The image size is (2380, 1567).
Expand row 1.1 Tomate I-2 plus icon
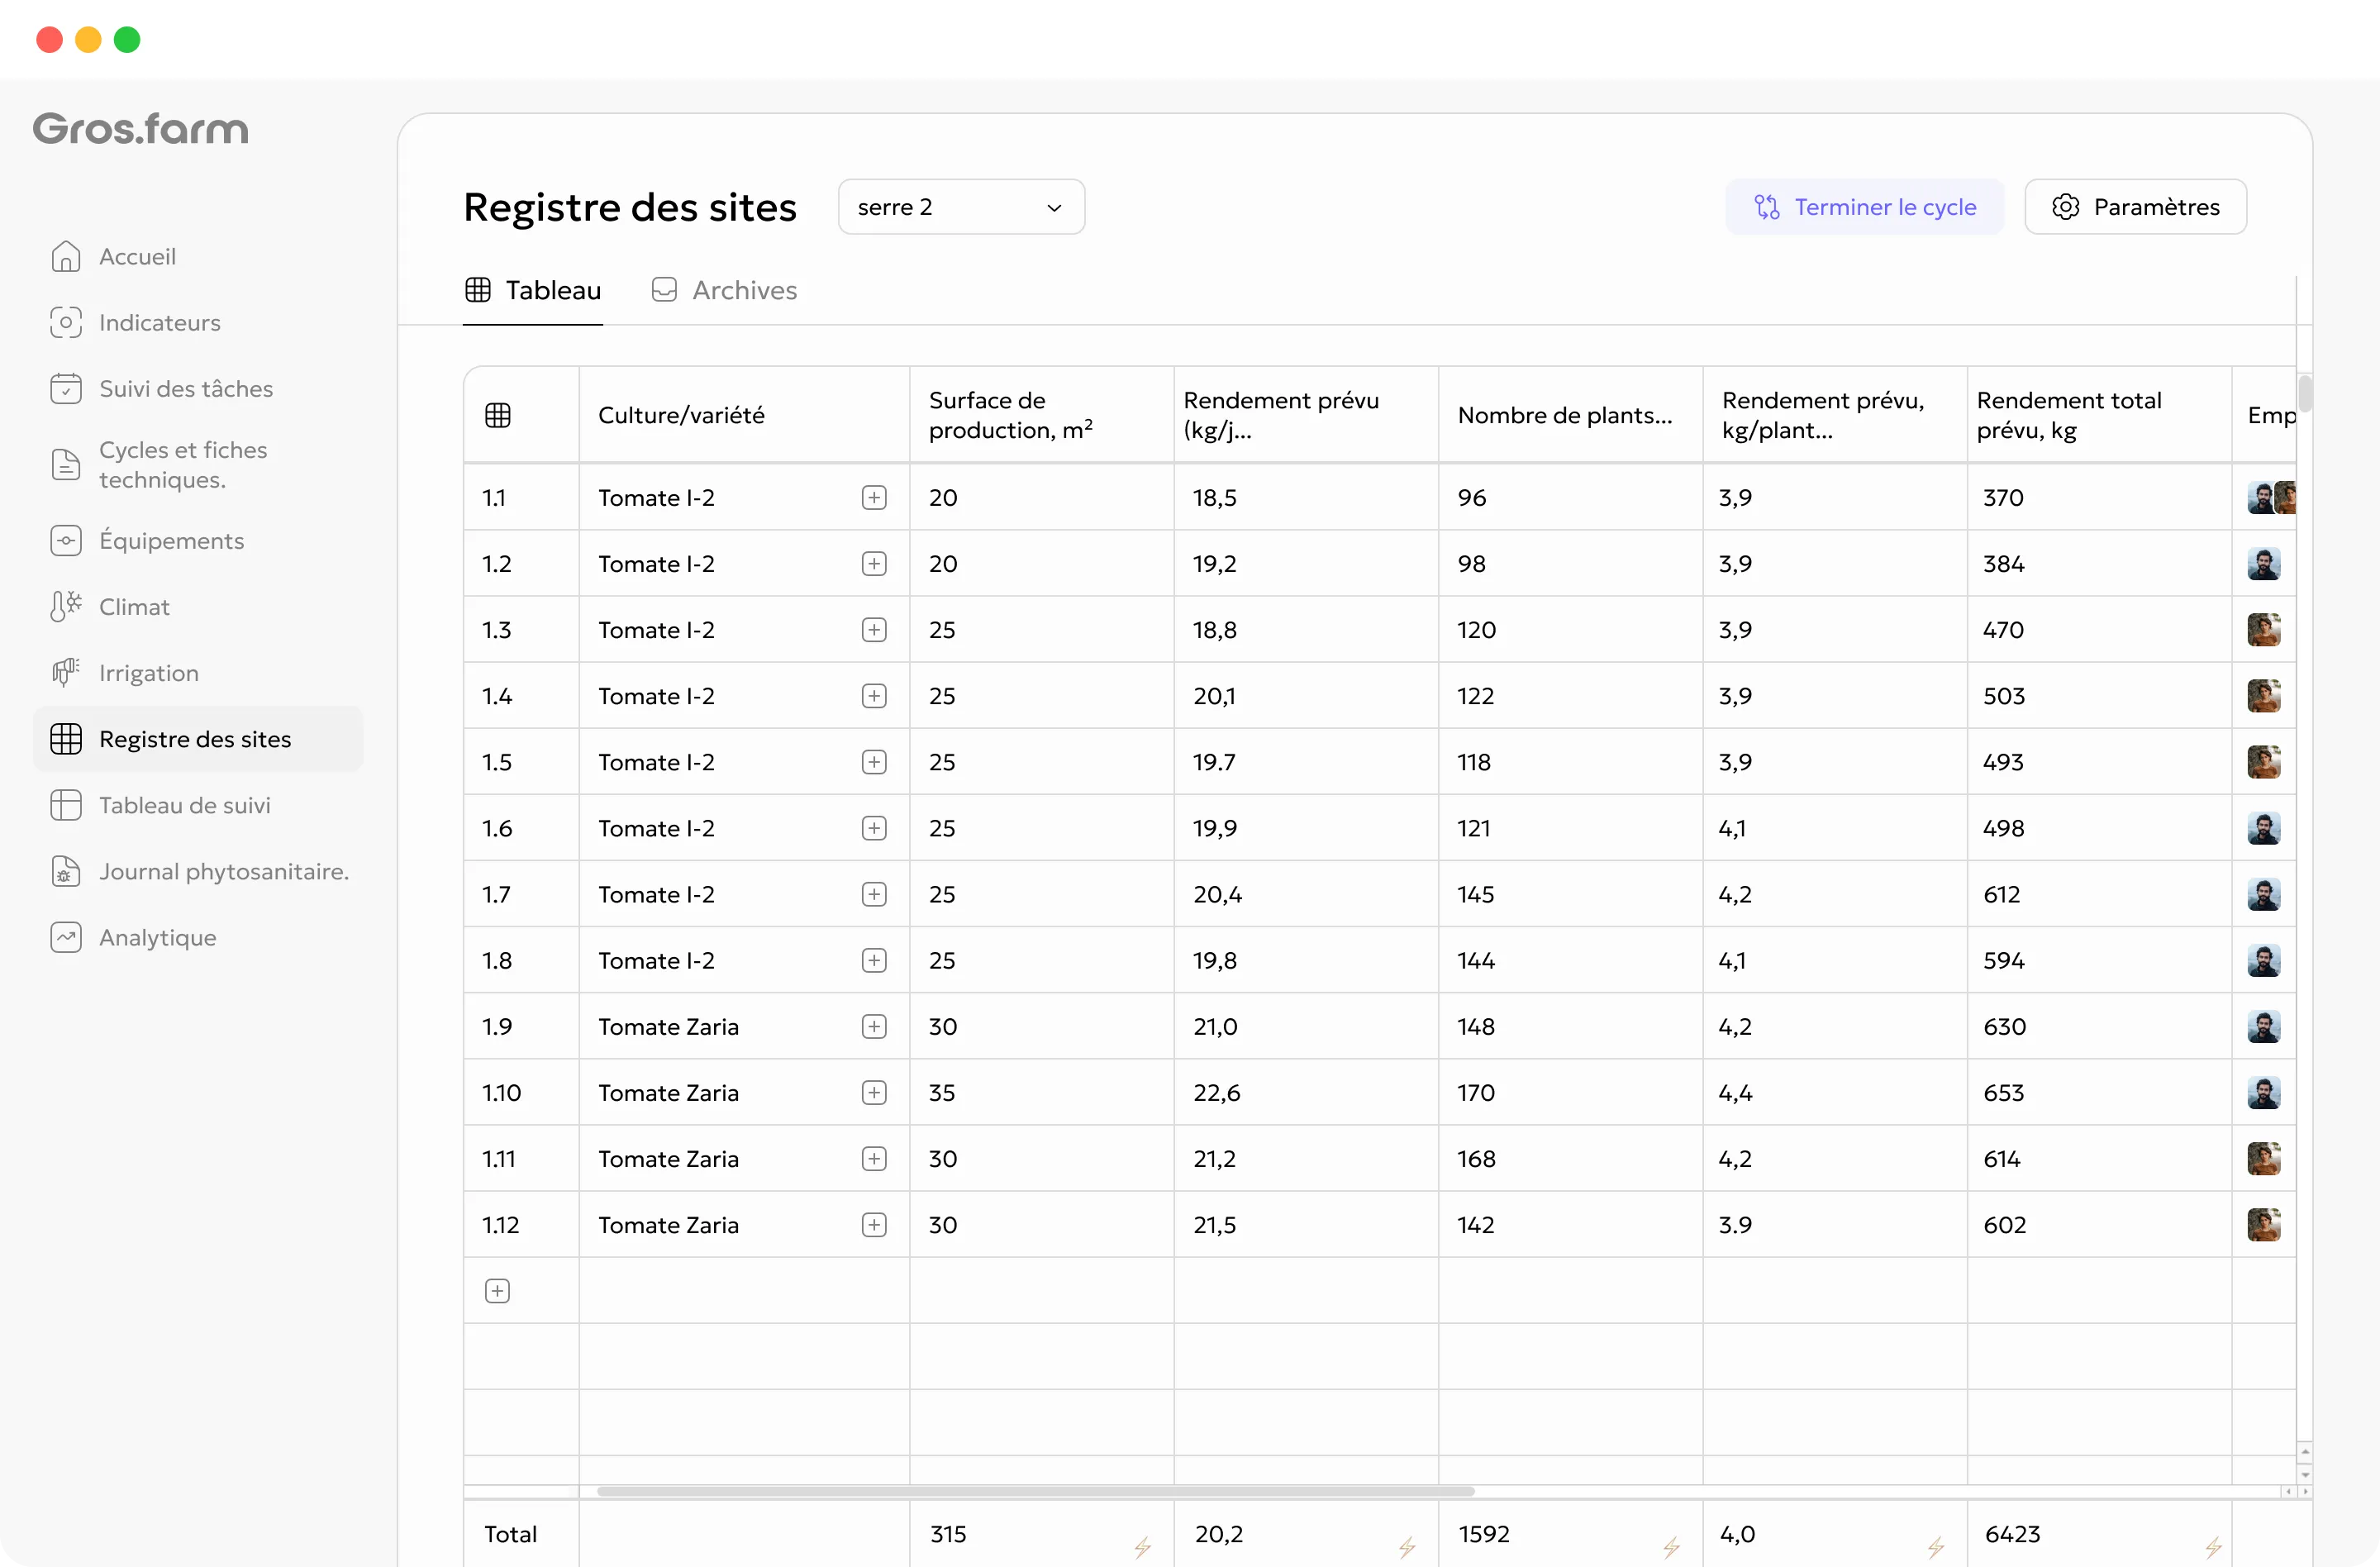874,498
